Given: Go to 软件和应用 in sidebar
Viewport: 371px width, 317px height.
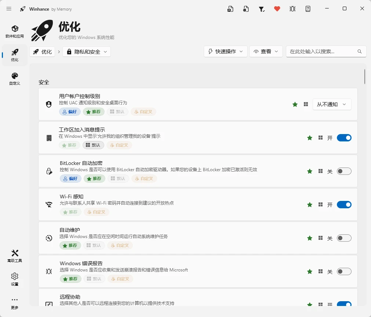Looking at the screenshot, I should tap(15, 32).
